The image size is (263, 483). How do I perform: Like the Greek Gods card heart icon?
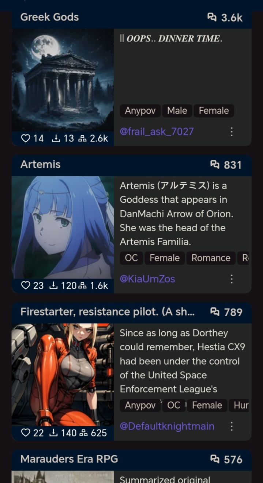[25, 138]
